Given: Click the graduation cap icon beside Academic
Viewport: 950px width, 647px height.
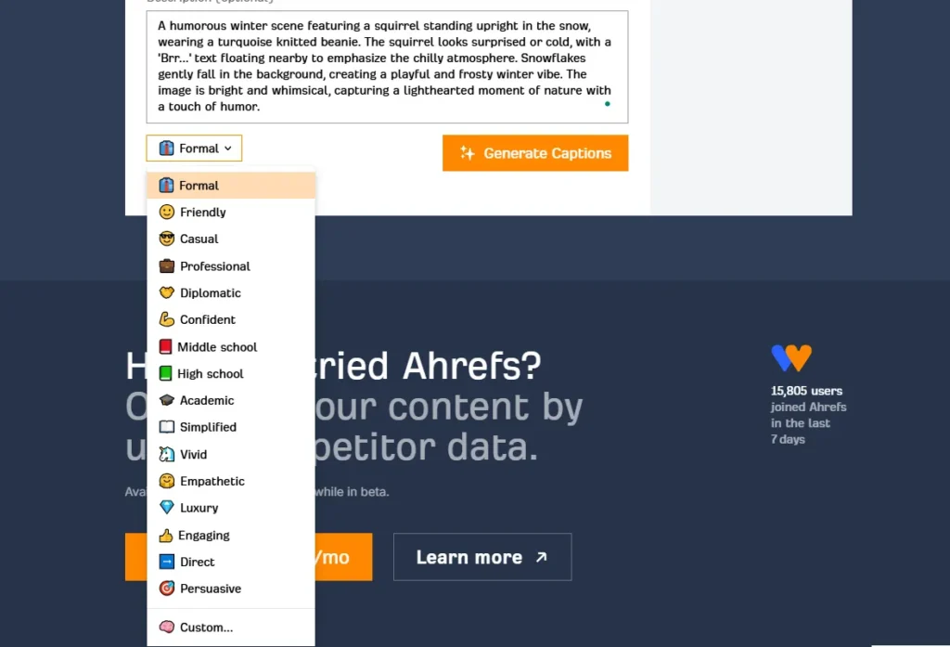Looking at the screenshot, I should point(167,400).
